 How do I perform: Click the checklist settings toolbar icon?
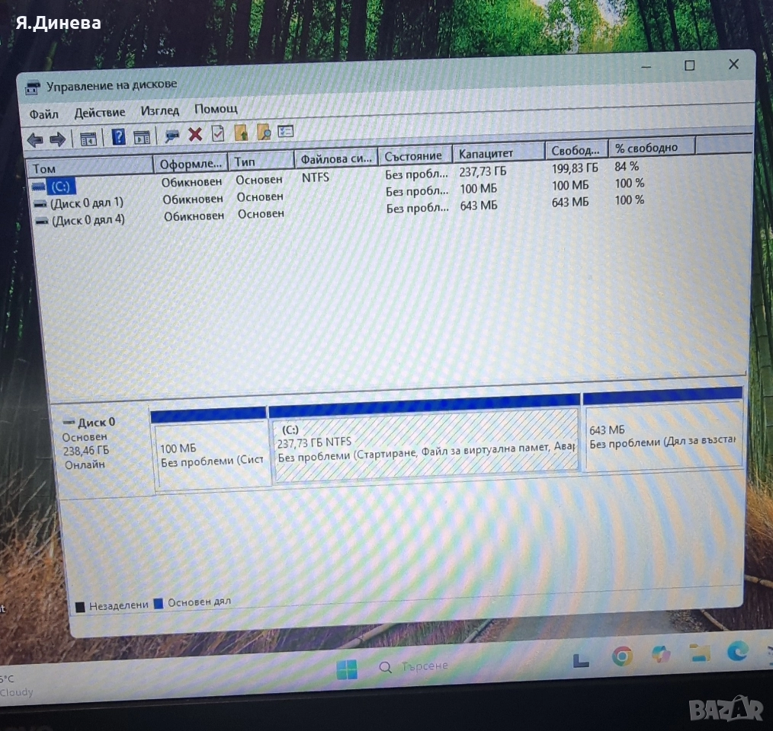[285, 132]
